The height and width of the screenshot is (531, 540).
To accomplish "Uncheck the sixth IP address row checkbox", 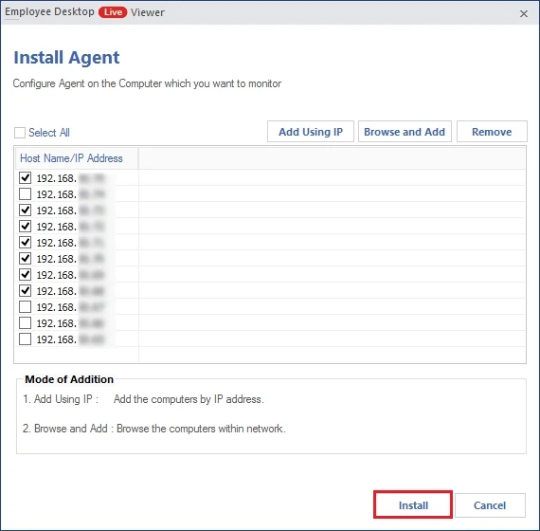I will tap(26, 259).
